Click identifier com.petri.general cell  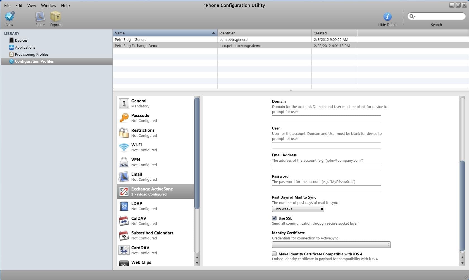pos(234,39)
